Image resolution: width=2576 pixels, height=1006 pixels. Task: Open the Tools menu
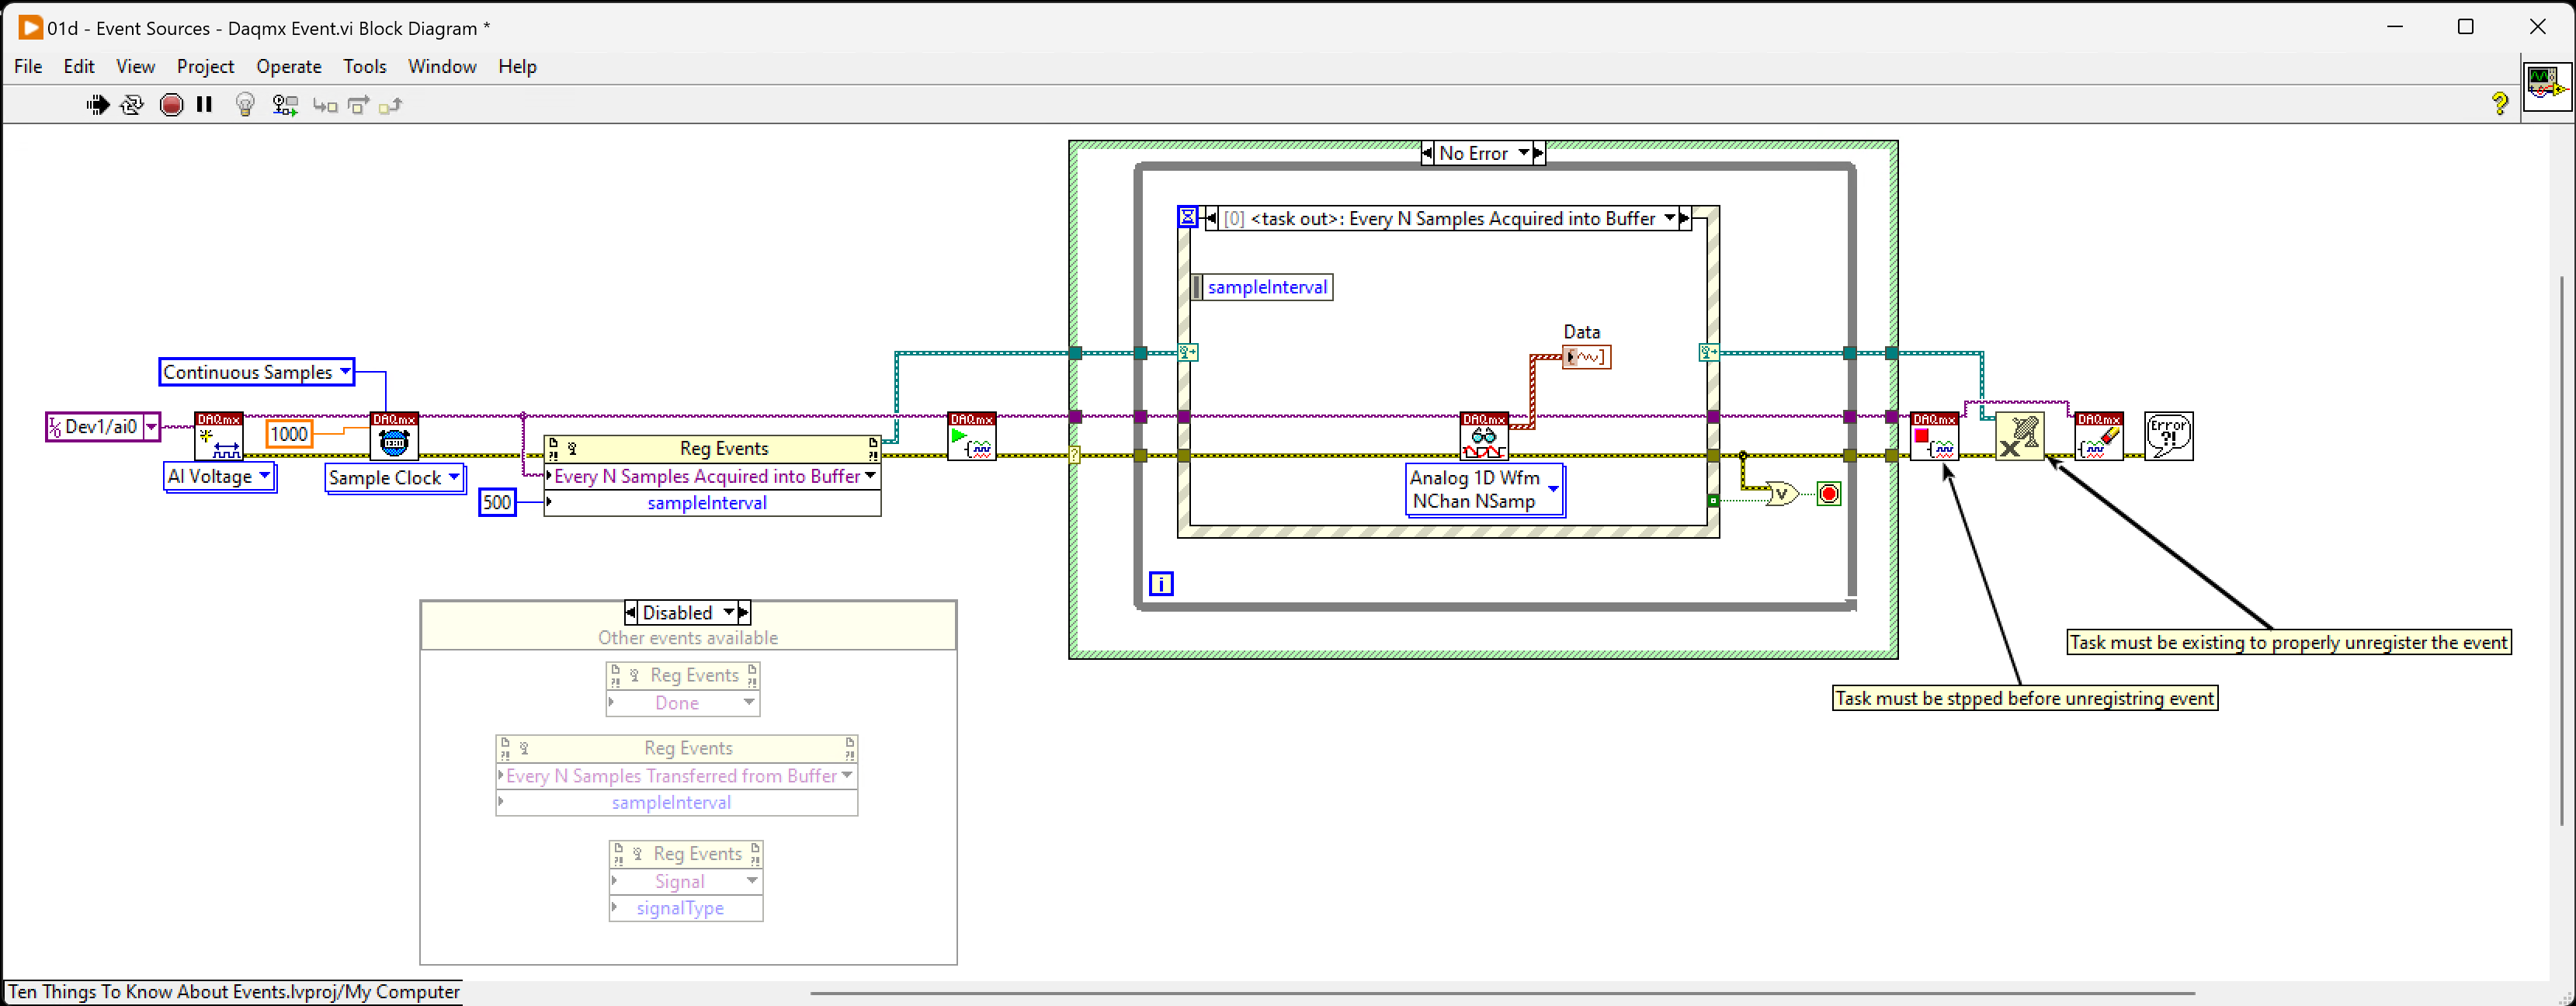tap(364, 66)
